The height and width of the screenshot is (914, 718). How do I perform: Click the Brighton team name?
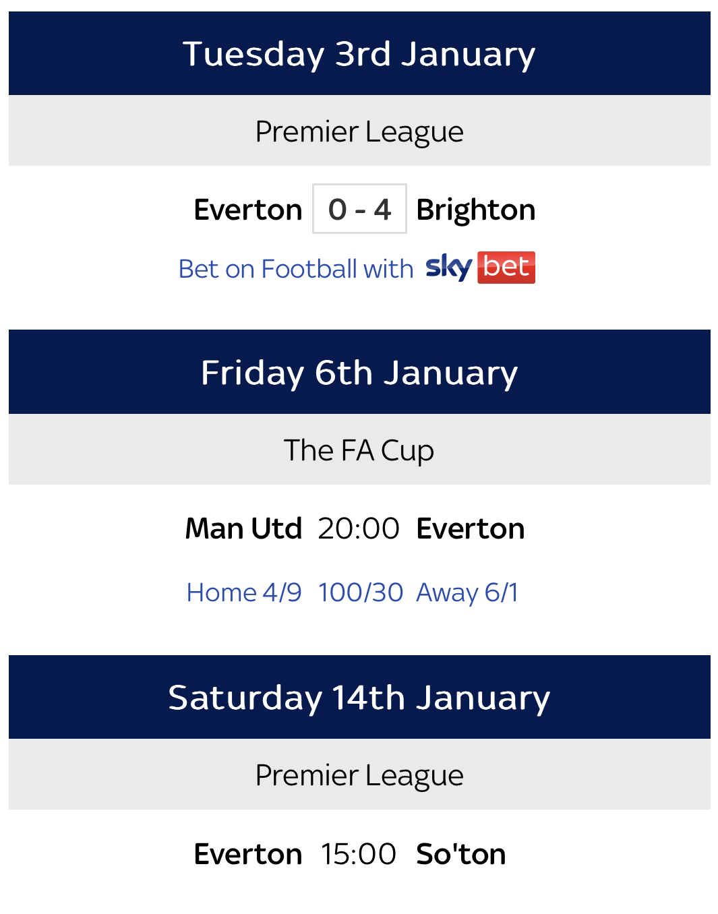click(475, 210)
